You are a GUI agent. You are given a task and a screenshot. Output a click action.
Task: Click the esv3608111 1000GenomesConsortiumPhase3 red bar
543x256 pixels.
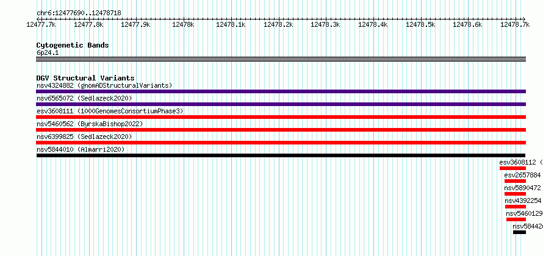pos(281,117)
